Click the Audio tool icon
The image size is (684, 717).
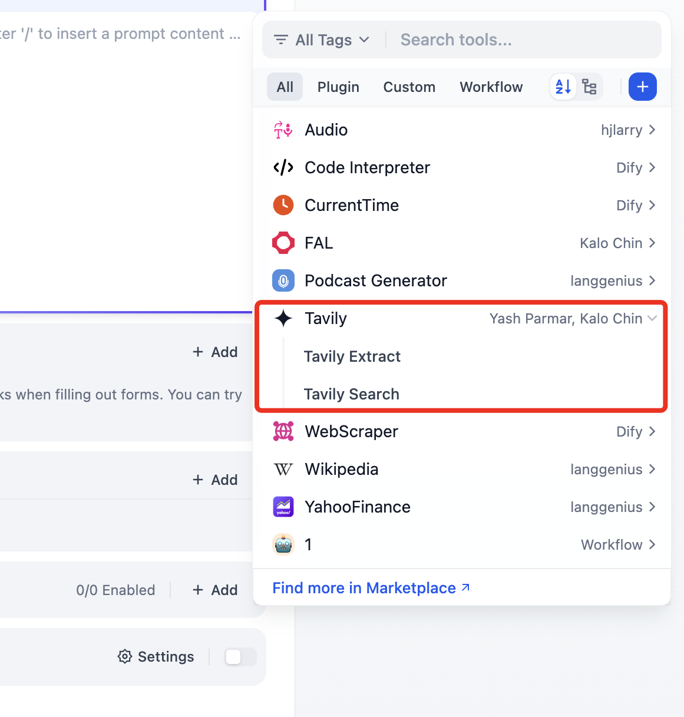(x=283, y=130)
